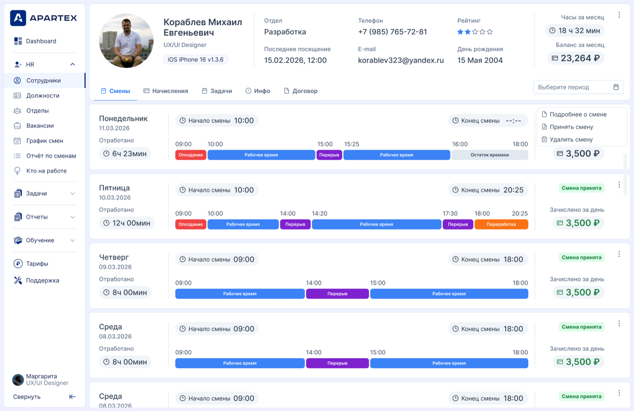Click the Смена принята badge on Пятница
The height and width of the screenshot is (411, 634).
[x=581, y=188]
